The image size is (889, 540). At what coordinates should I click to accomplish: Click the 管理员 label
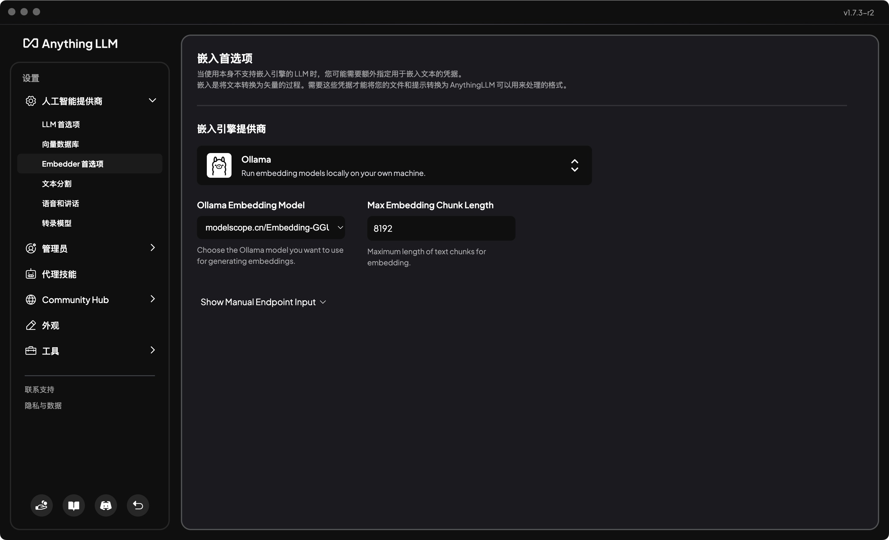tap(54, 248)
